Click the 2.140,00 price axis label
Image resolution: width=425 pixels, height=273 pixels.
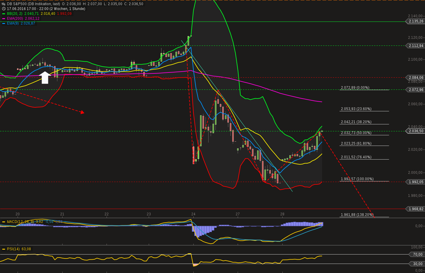[x=415, y=16]
